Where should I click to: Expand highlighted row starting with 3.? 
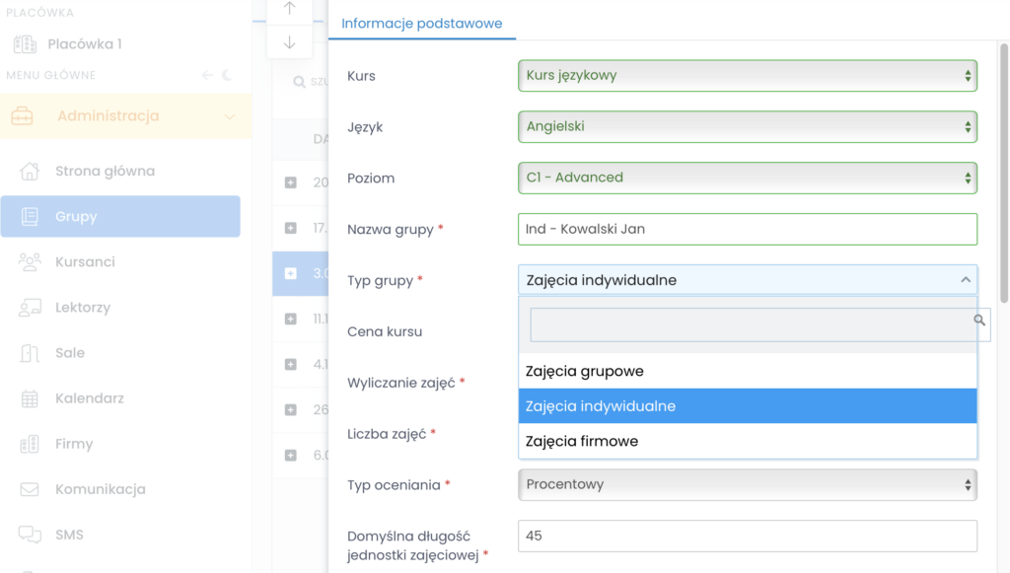coord(291,273)
